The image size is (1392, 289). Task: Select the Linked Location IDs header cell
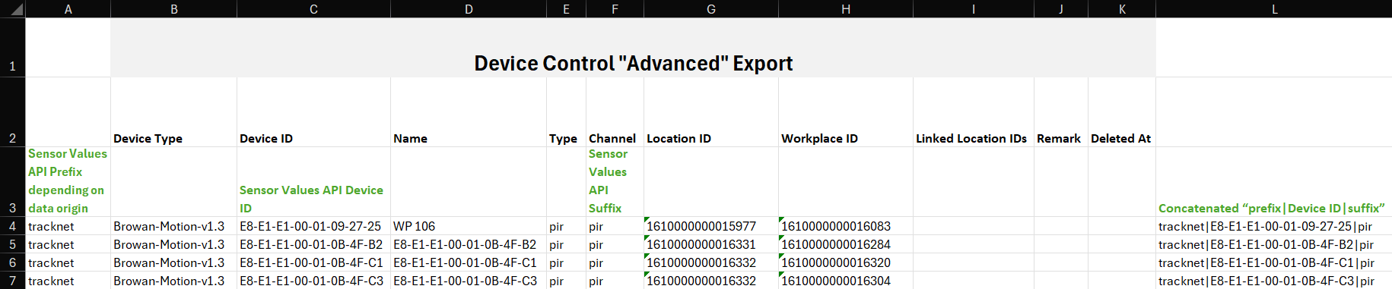tap(974, 112)
